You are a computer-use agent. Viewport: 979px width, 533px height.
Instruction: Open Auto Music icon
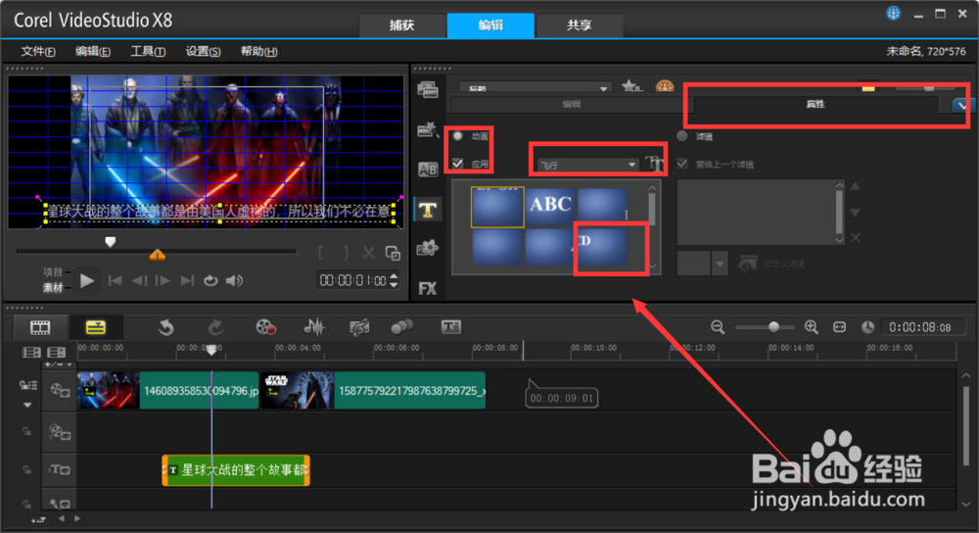[x=359, y=327]
